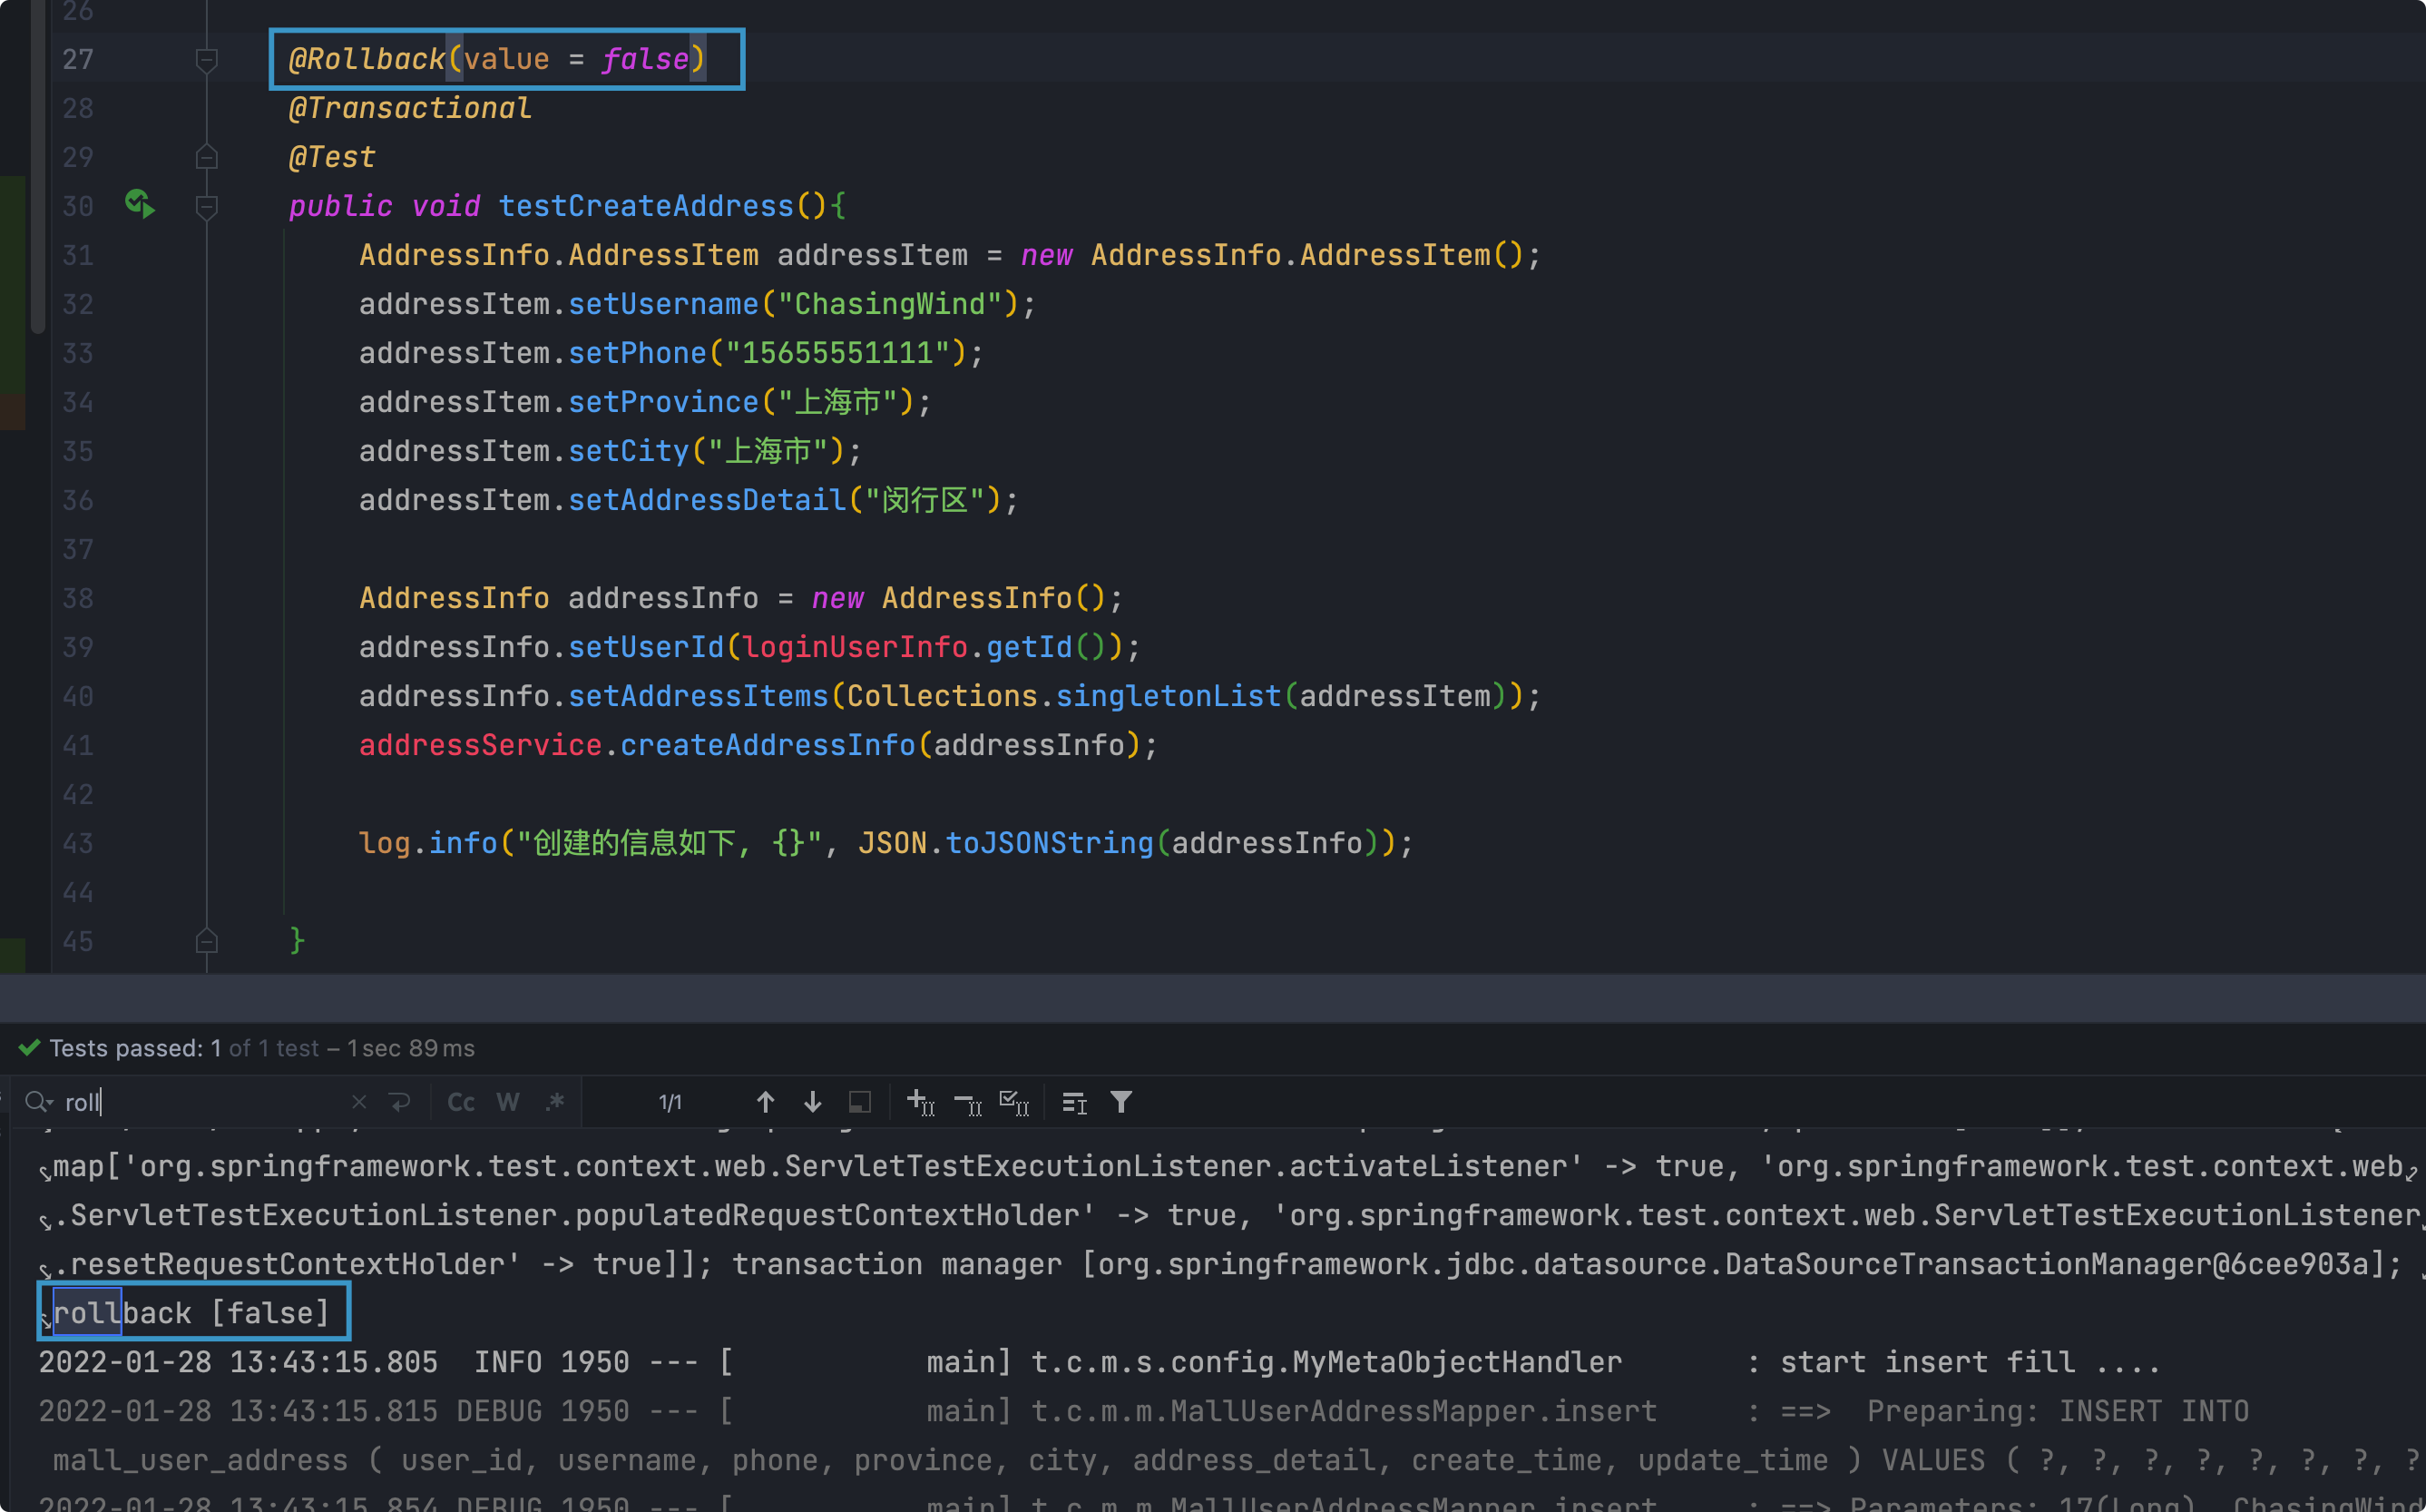The width and height of the screenshot is (2426, 1512).
Task: Open search results in Find window
Action: 860,1102
